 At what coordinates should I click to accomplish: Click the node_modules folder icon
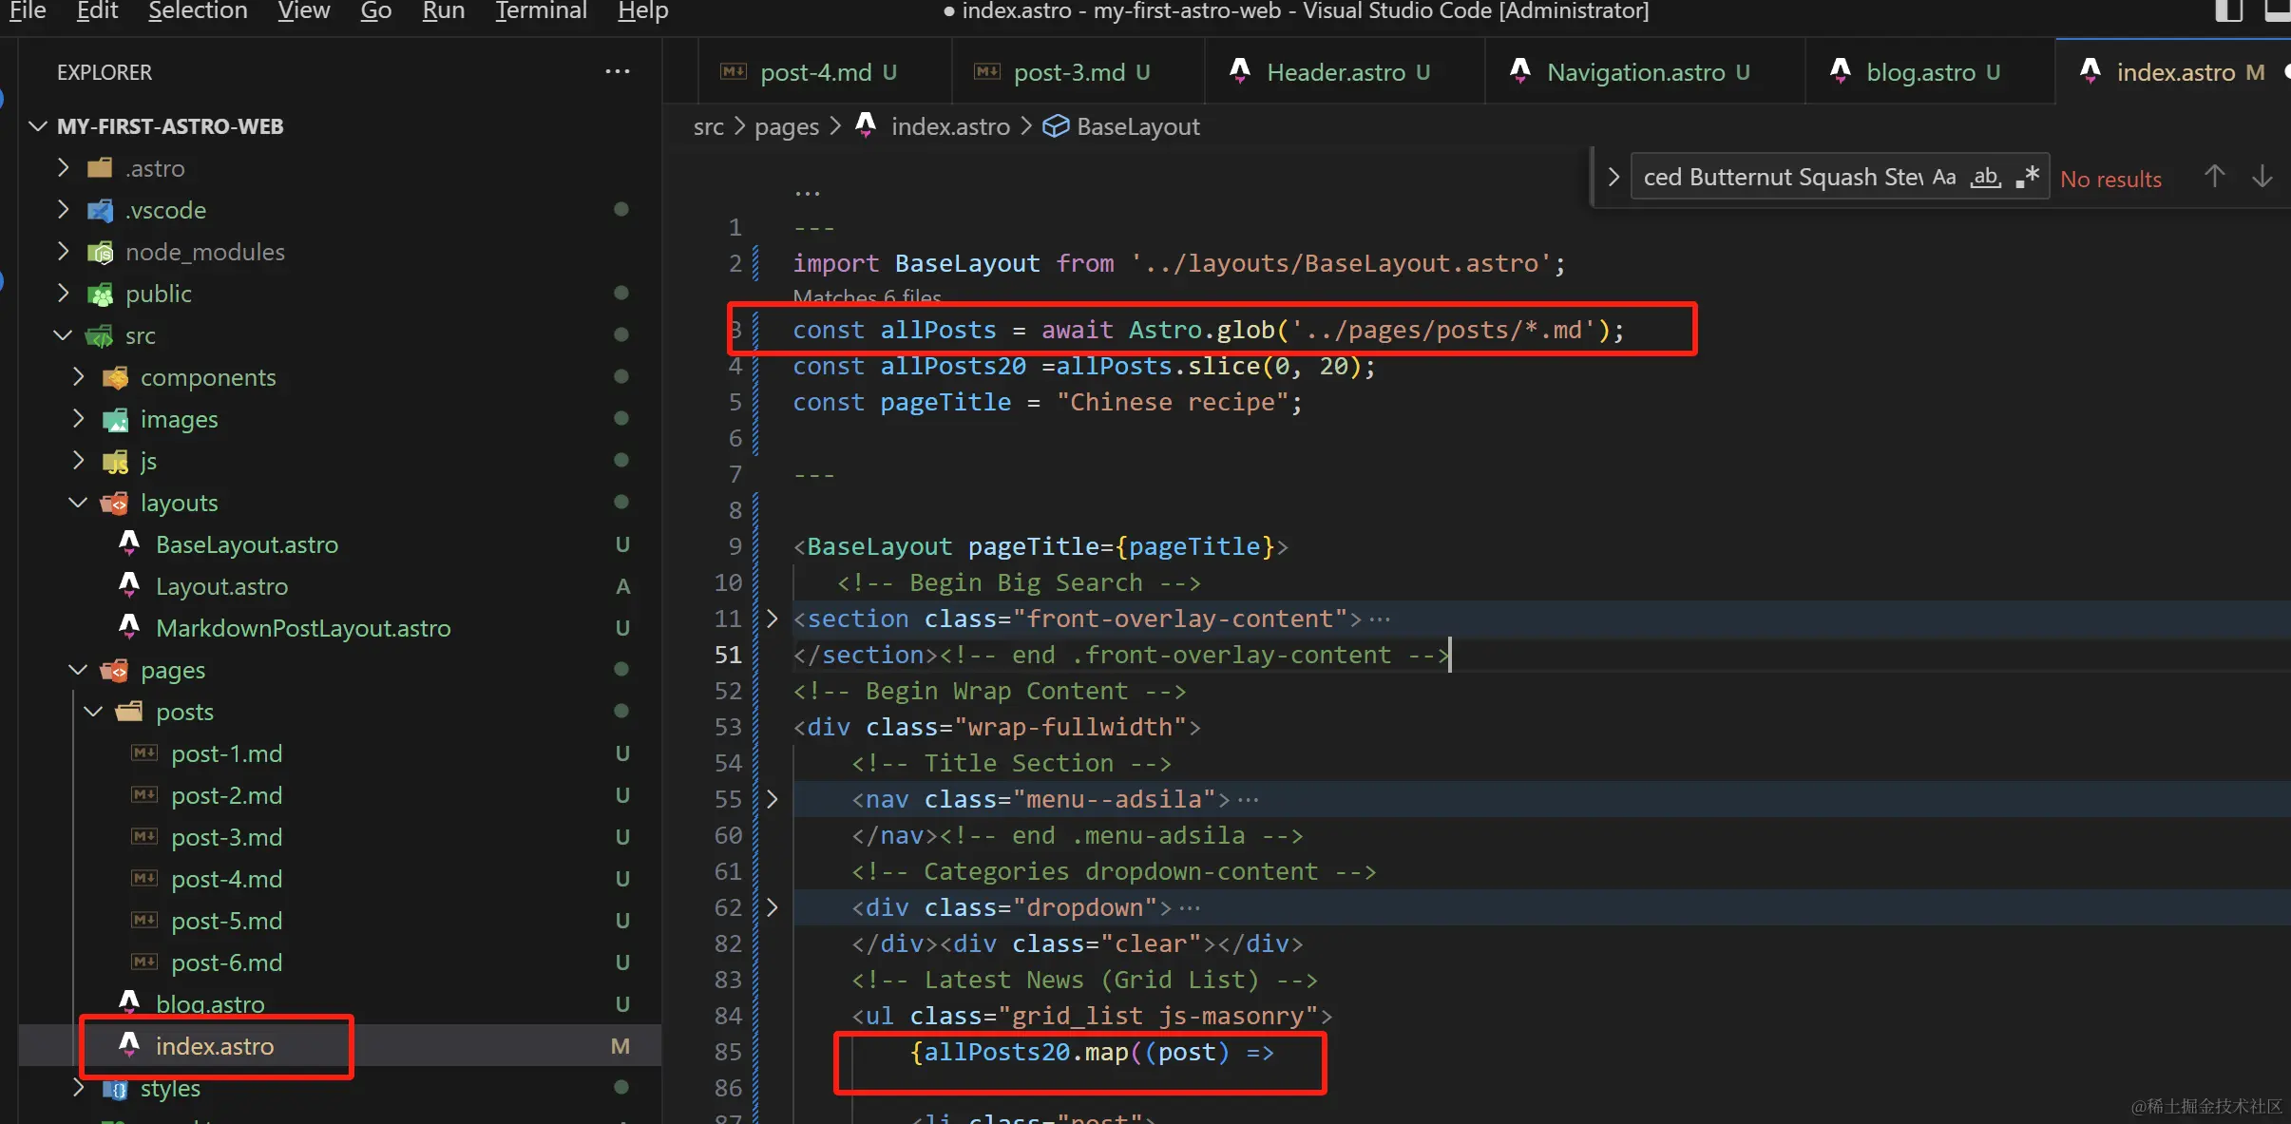(x=101, y=252)
